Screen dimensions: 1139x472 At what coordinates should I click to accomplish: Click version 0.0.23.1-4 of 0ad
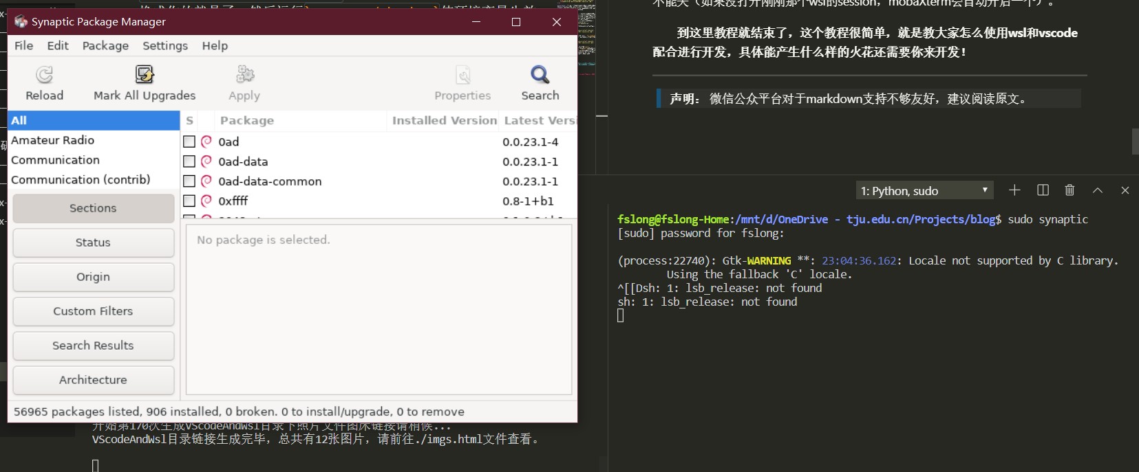pos(530,142)
